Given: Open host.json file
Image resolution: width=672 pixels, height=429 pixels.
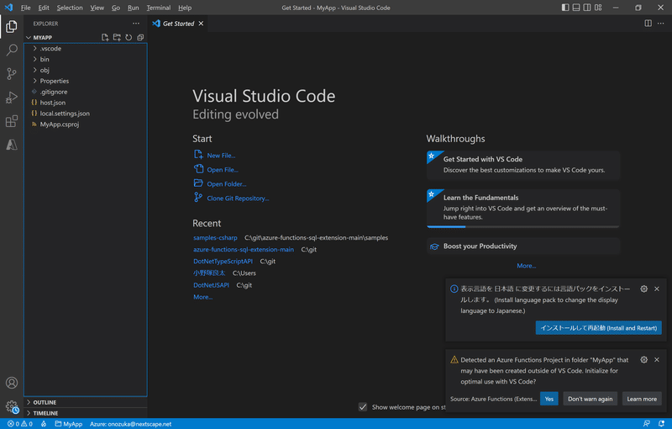Looking at the screenshot, I should click(x=86, y=103).
